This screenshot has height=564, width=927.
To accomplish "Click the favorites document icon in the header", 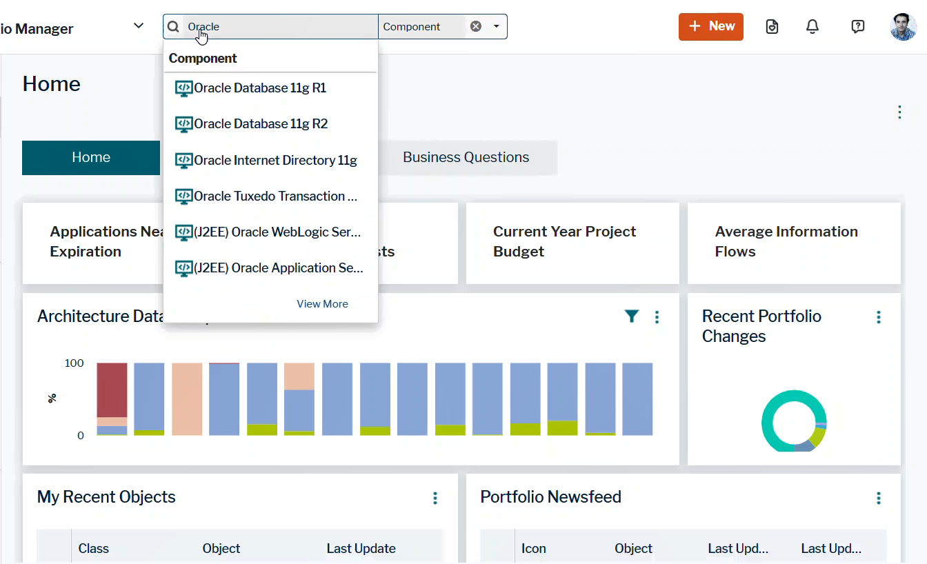I will [x=771, y=26].
